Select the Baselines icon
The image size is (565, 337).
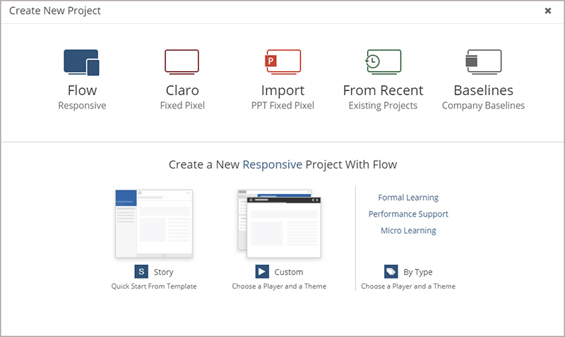[x=483, y=61]
